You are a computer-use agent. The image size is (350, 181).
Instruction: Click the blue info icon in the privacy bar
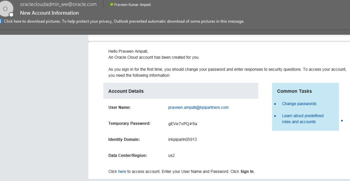(1, 21)
